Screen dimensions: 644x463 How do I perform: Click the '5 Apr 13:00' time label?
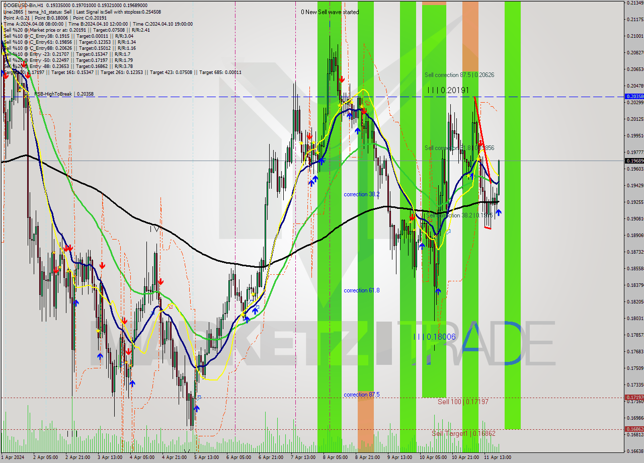click(206, 457)
